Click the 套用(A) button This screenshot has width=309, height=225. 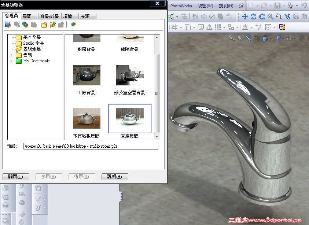tap(49, 177)
